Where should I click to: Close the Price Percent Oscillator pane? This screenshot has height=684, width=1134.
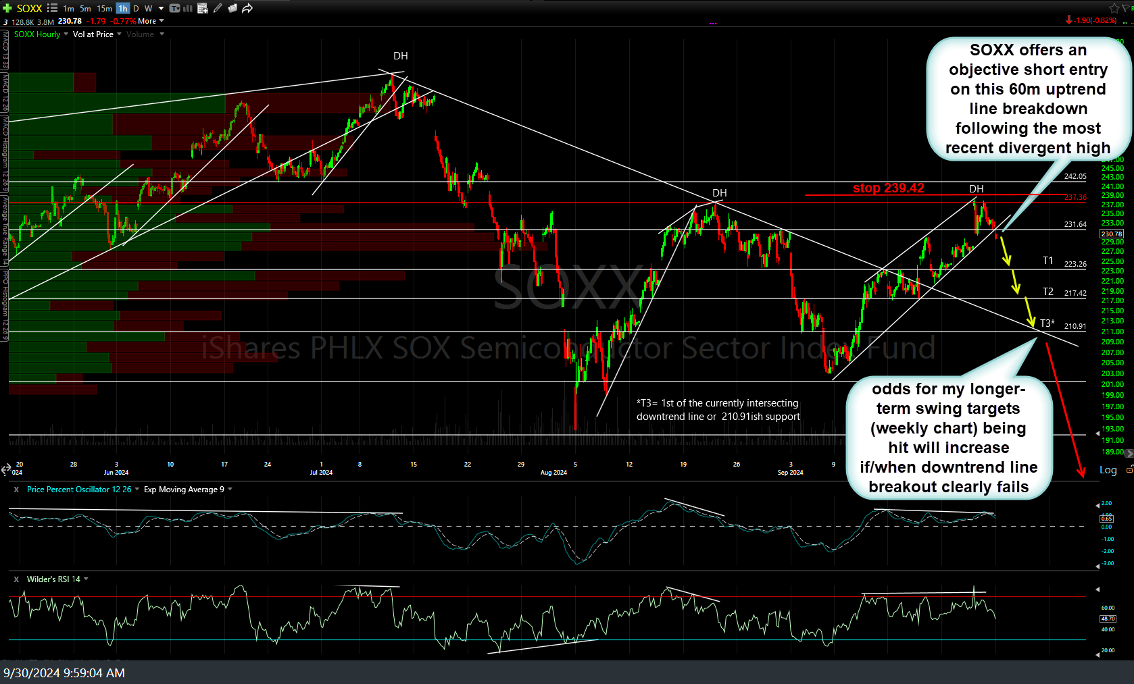point(16,490)
